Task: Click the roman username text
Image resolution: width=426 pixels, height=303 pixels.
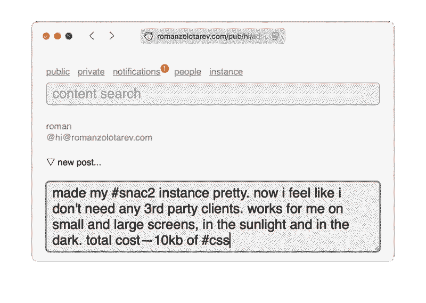Action: point(59,127)
